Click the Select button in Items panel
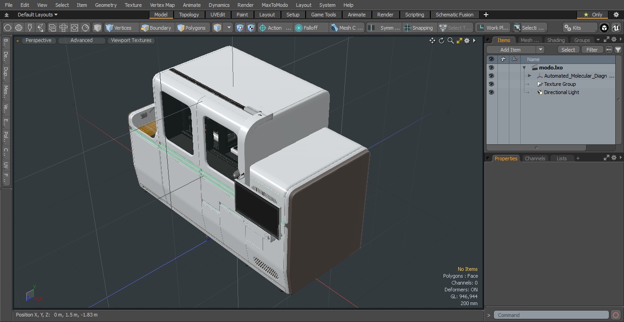Screen dimensions: 624x322 pyautogui.click(x=568, y=50)
